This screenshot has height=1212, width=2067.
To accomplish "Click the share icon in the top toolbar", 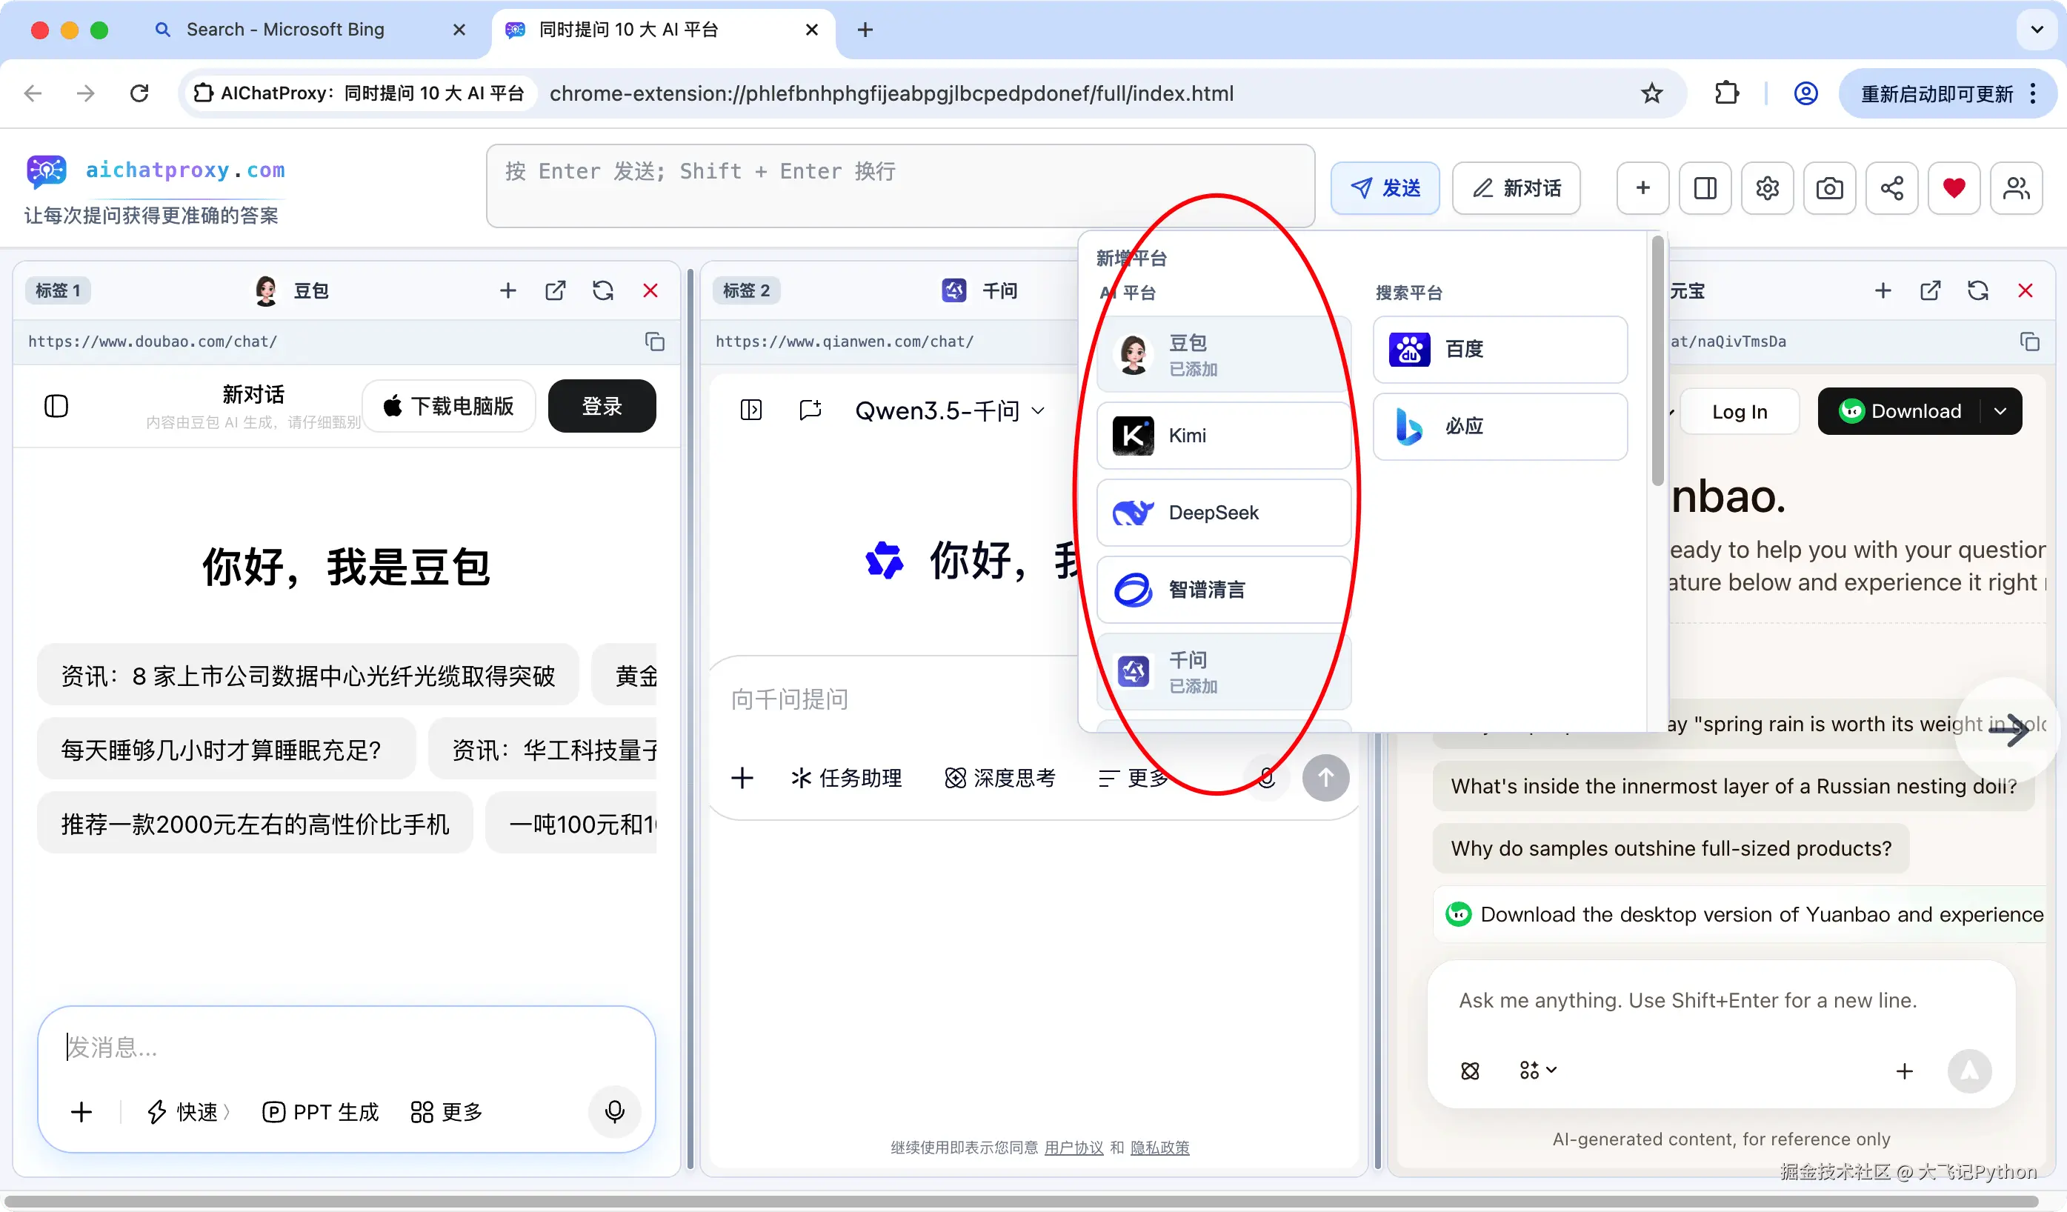I will pos(1891,187).
